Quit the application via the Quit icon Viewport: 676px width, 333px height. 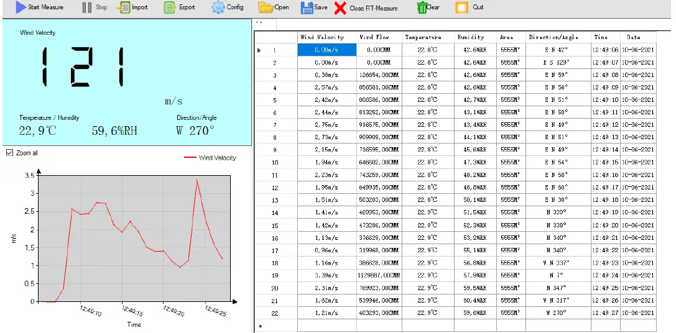(x=461, y=7)
